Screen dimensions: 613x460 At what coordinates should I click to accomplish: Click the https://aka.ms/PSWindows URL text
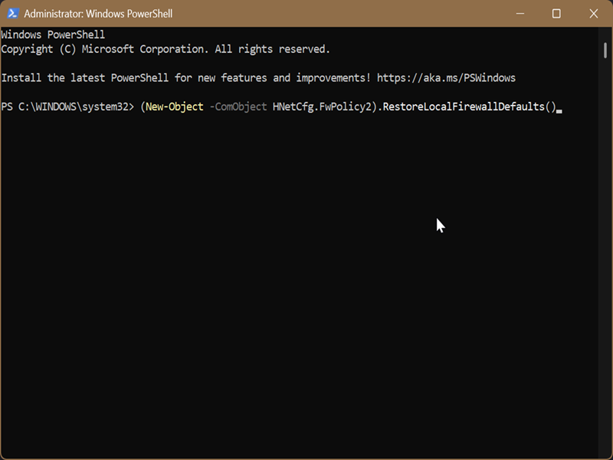pos(446,78)
